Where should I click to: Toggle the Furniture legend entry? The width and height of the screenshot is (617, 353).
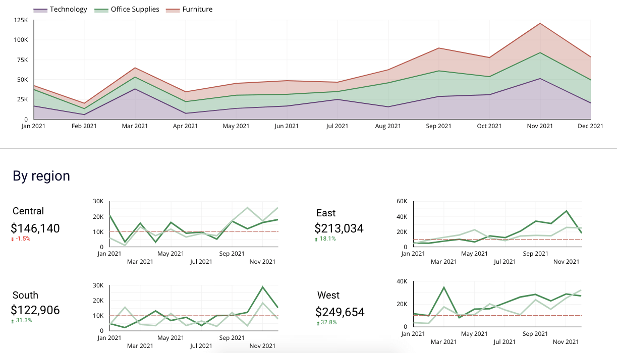189,9
